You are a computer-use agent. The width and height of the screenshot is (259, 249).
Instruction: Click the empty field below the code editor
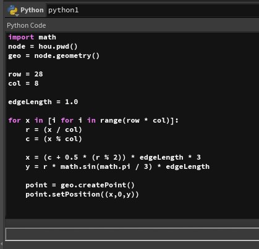click(x=132, y=234)
